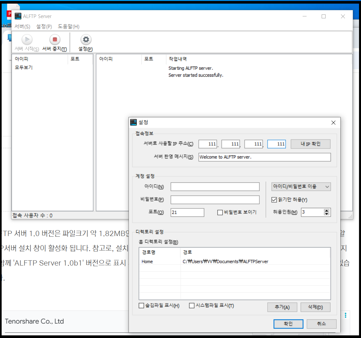361x338 pixels.
Task: Click the log panel 아이피 column header
Action: [x=119, y=59]
